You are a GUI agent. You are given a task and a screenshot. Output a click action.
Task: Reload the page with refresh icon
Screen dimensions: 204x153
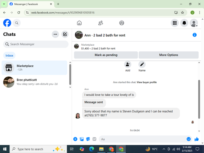coord(19,13)
